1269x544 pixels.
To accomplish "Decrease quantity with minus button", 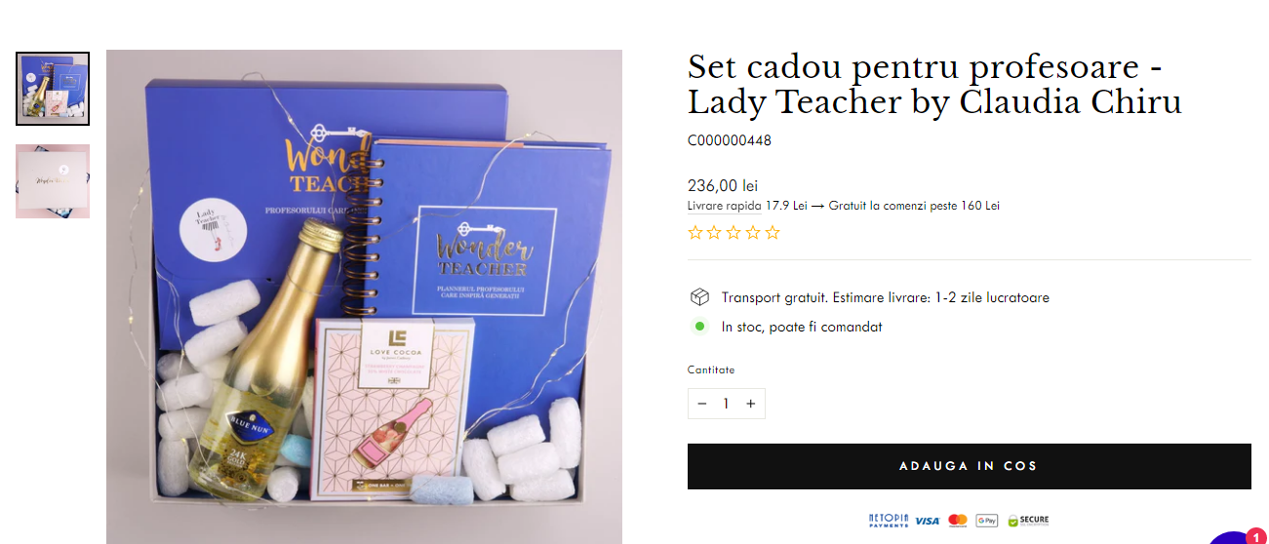I will tap(702, 404).
